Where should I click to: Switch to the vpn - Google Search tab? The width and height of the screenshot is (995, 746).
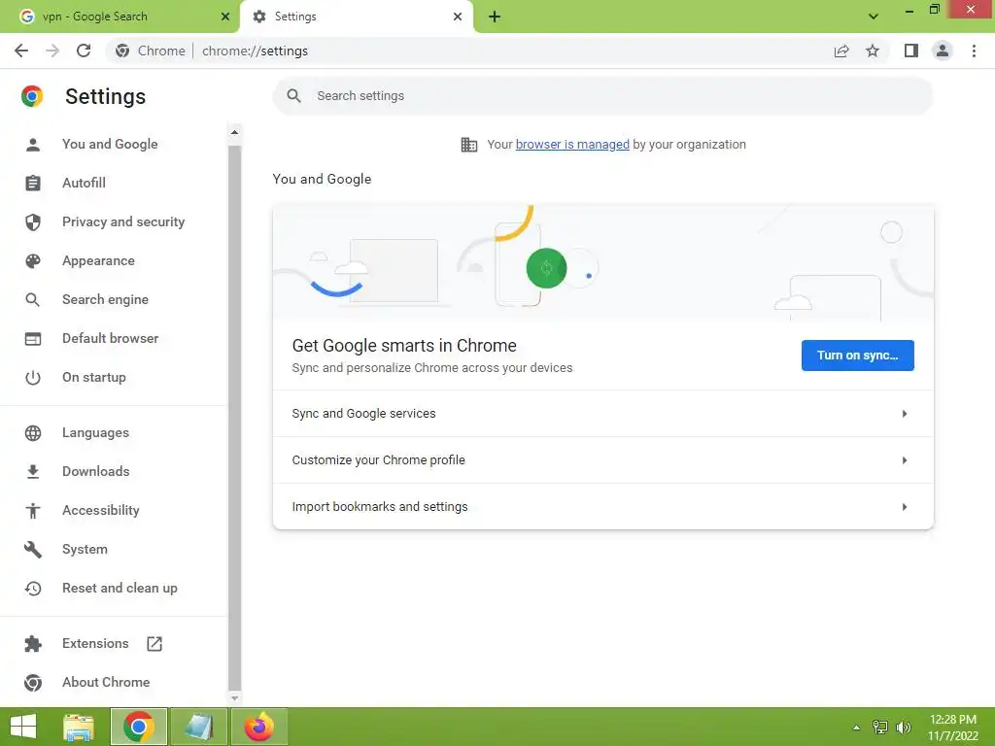(x=120, y=17)
